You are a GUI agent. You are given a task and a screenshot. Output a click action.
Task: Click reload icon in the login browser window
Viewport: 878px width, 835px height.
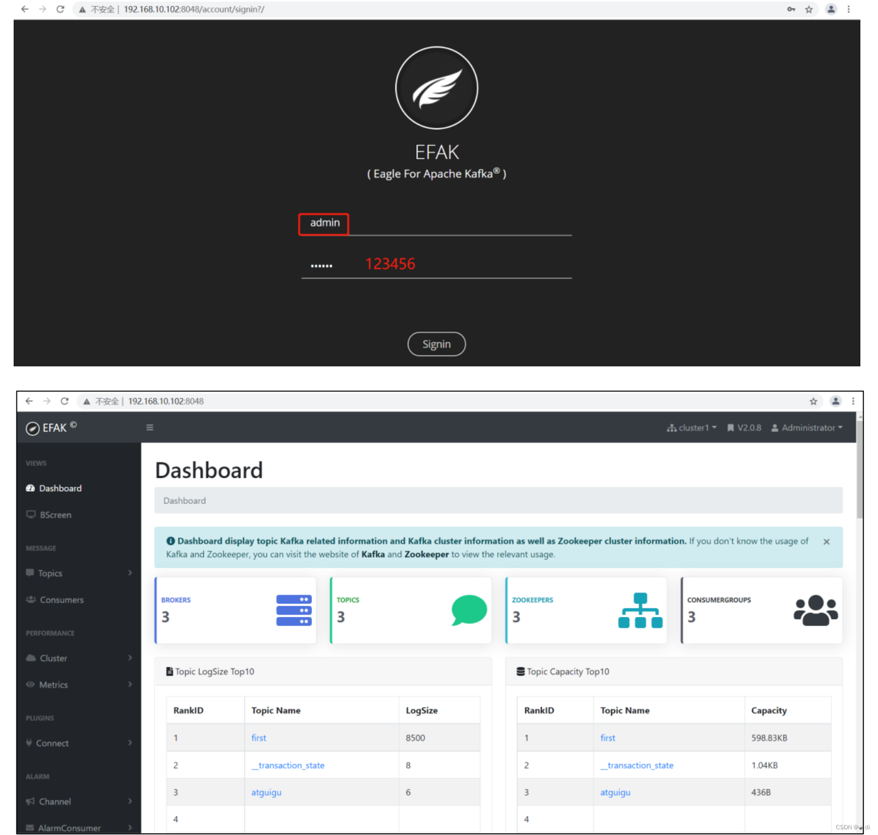tap(60, 9)
